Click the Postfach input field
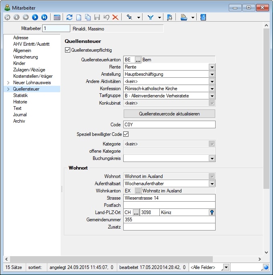 169,205
